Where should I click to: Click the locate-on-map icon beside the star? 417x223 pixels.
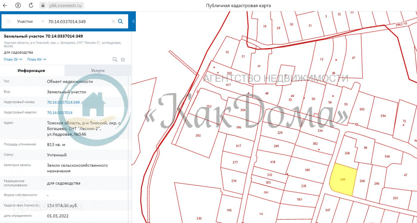click(115, 59)
